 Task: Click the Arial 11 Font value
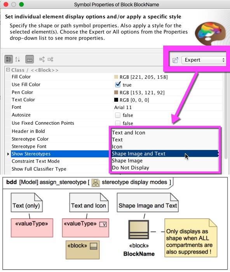tap(123, 108)
